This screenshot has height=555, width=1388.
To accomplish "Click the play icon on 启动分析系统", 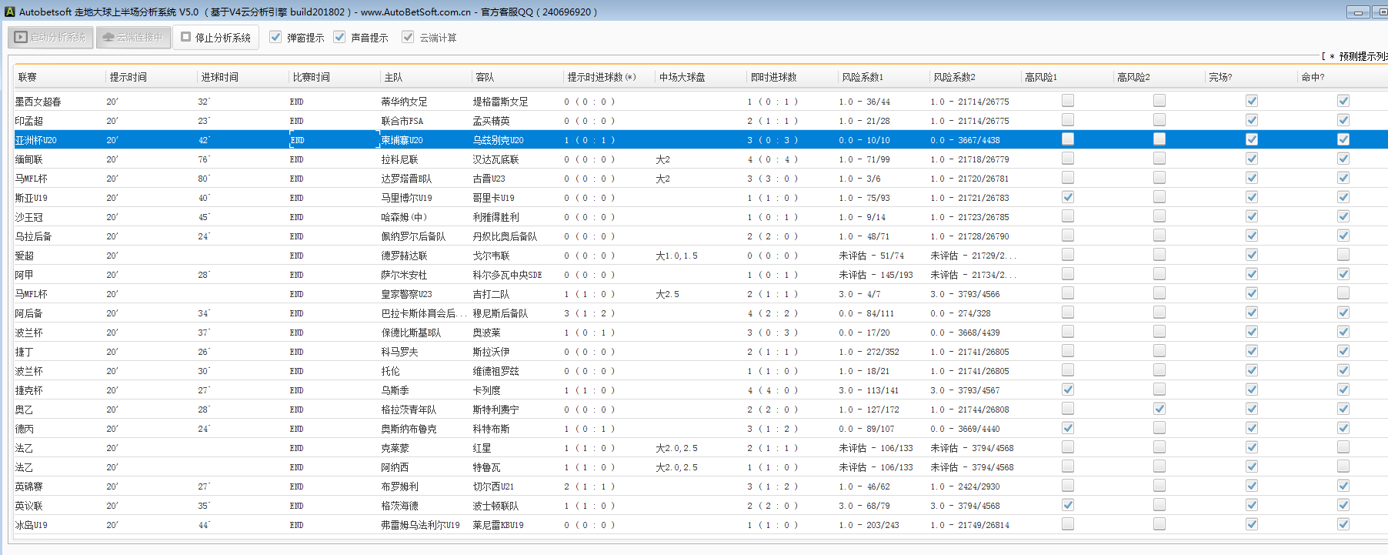I will (21, 37).
